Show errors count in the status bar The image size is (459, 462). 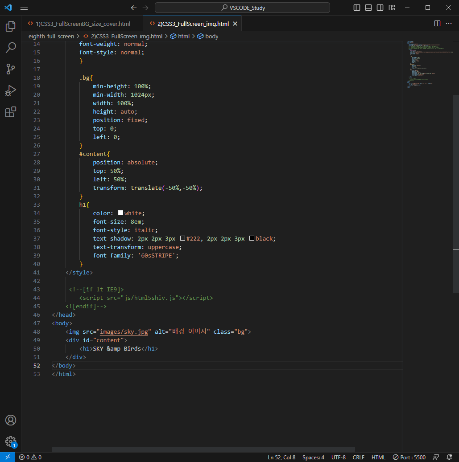pos(24,457)
